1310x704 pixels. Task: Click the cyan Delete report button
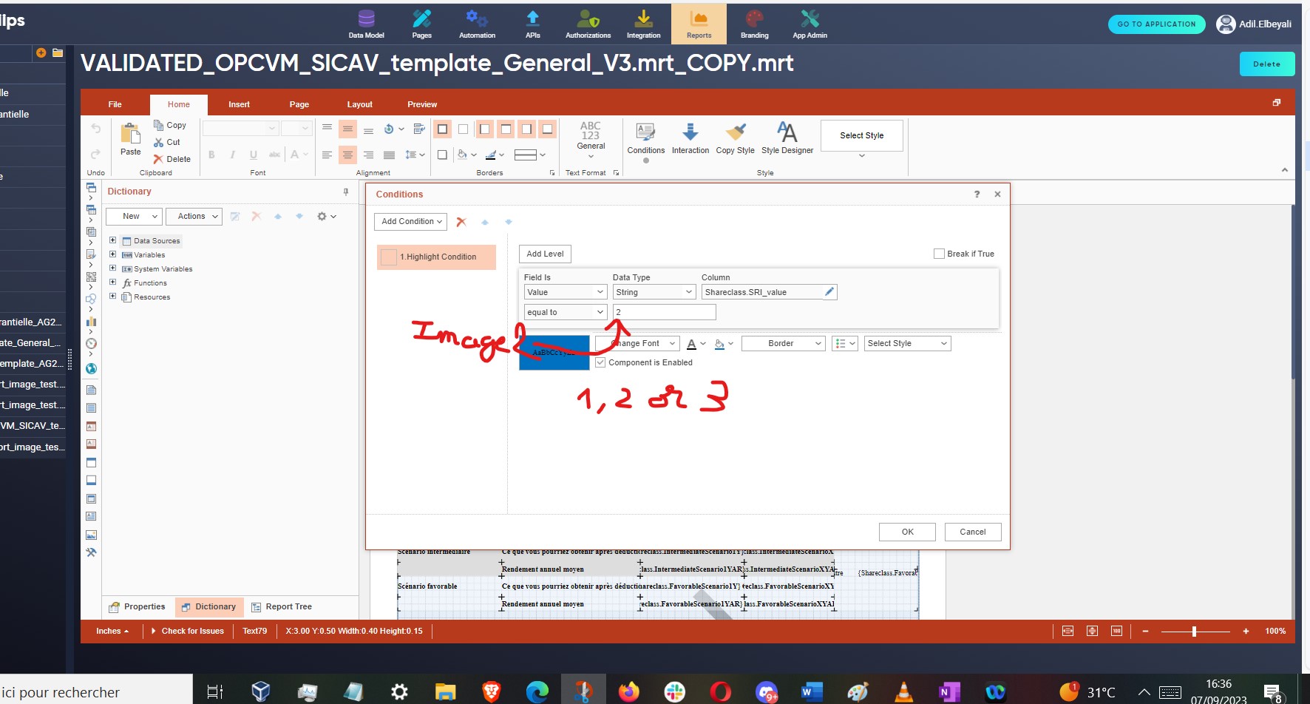(x=1266, y=64)
